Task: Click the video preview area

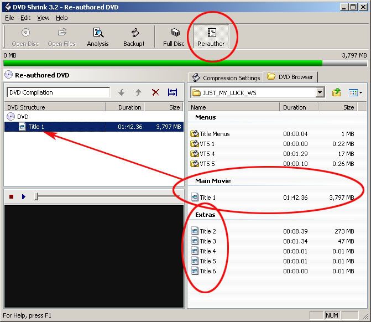Action: point(94,256)
